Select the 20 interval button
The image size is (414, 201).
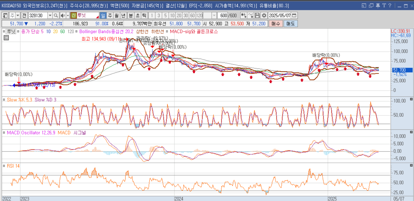(x=179, y=16)
